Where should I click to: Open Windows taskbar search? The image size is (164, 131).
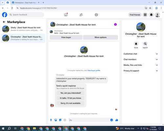pos(9,128)
